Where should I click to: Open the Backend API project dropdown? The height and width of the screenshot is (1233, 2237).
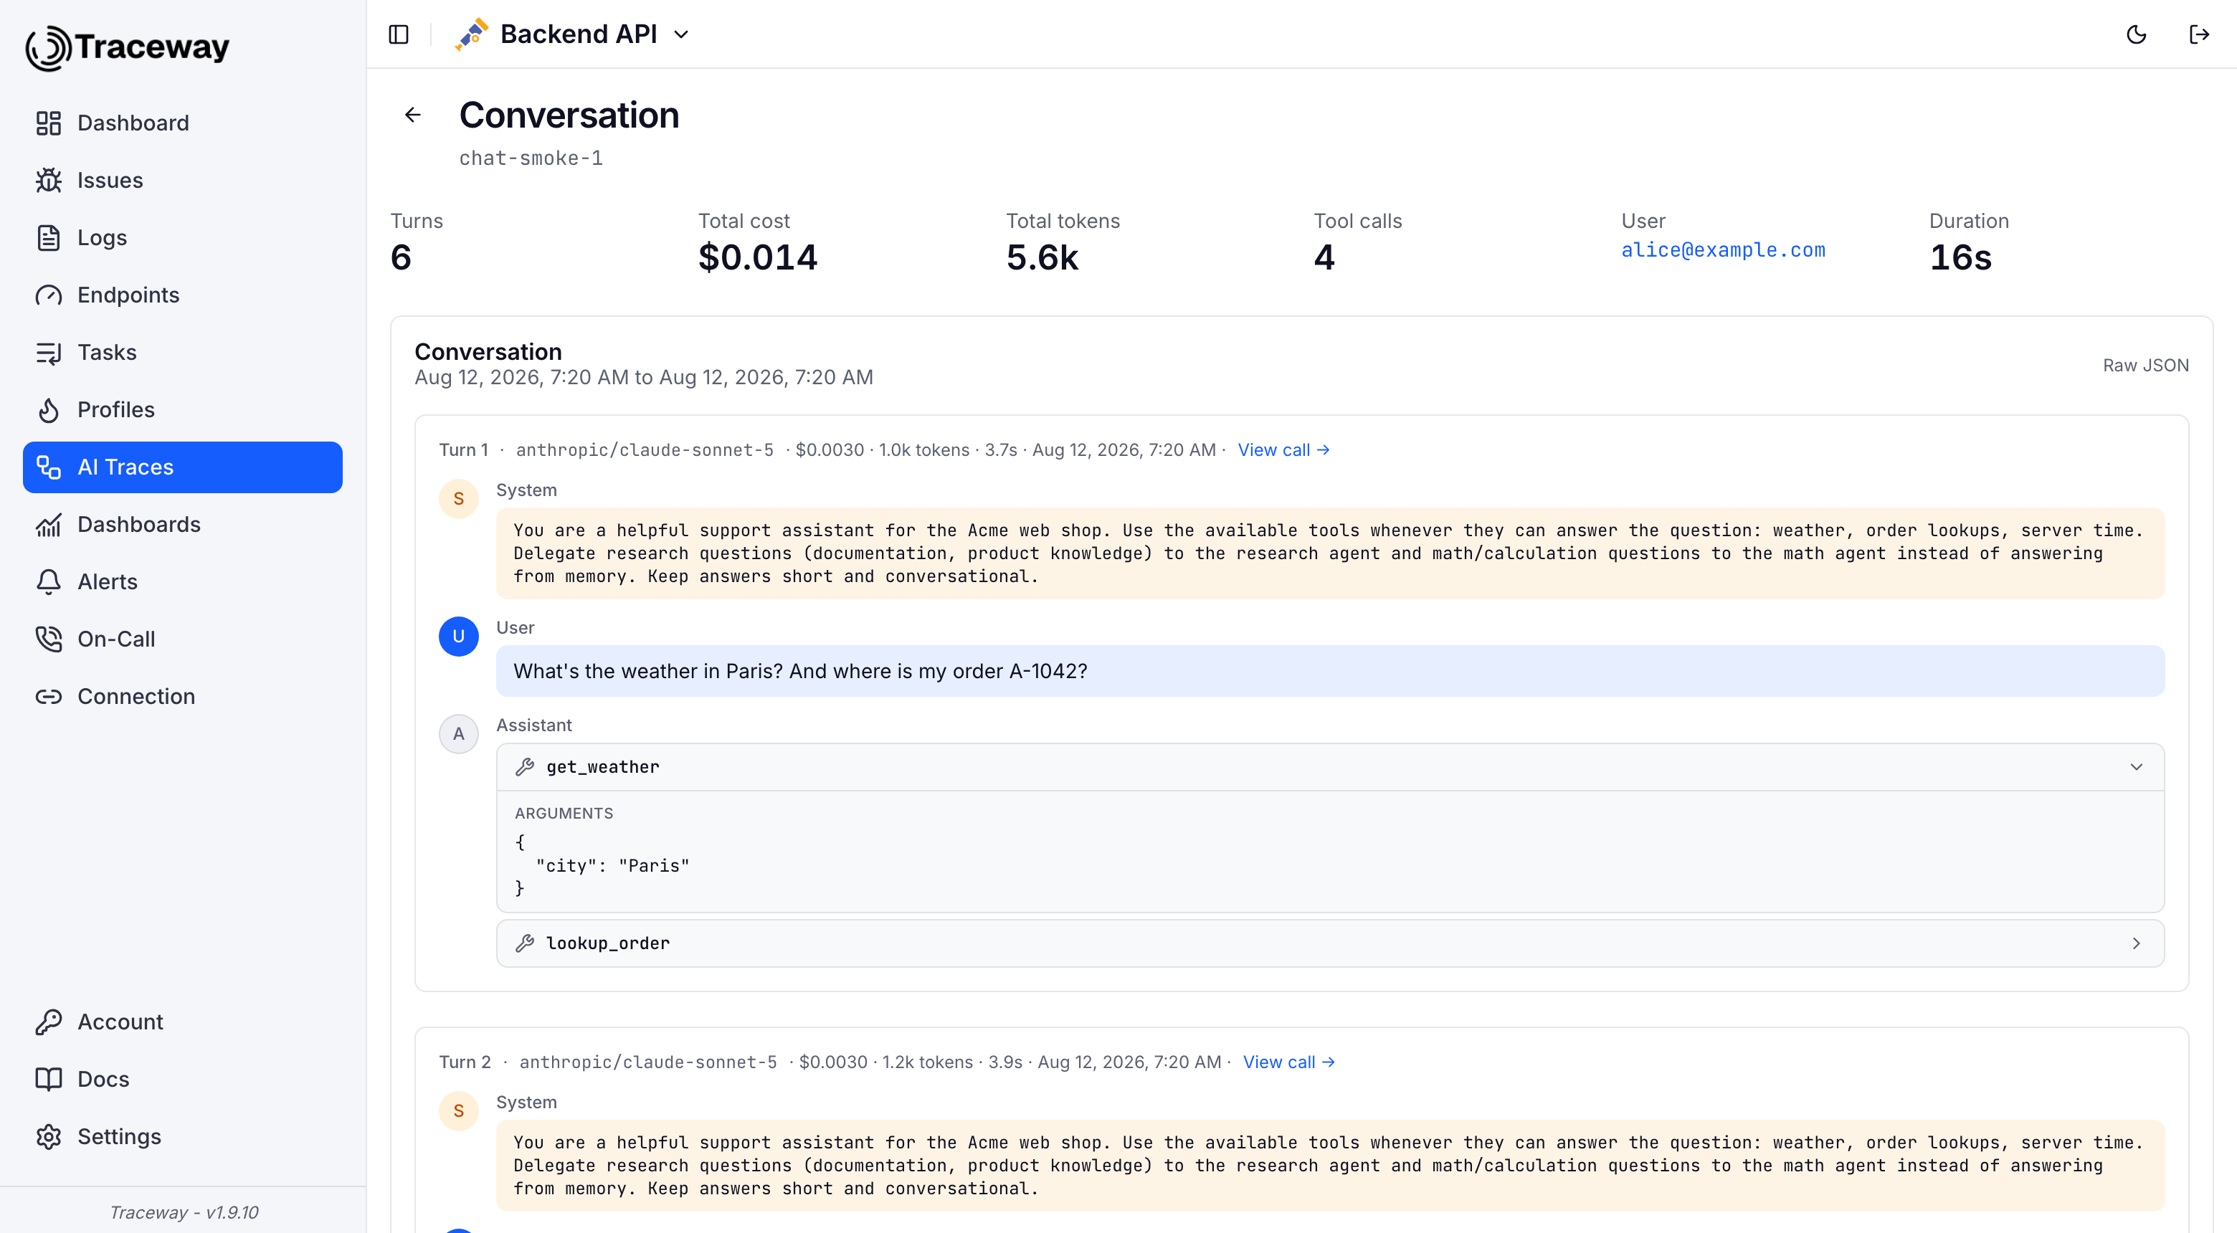(x=573, y=34)
